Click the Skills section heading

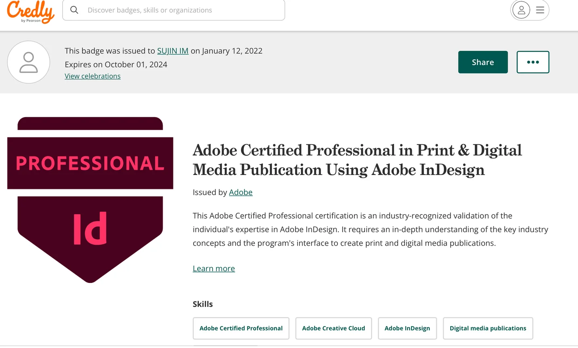click(x=203, y=304)
